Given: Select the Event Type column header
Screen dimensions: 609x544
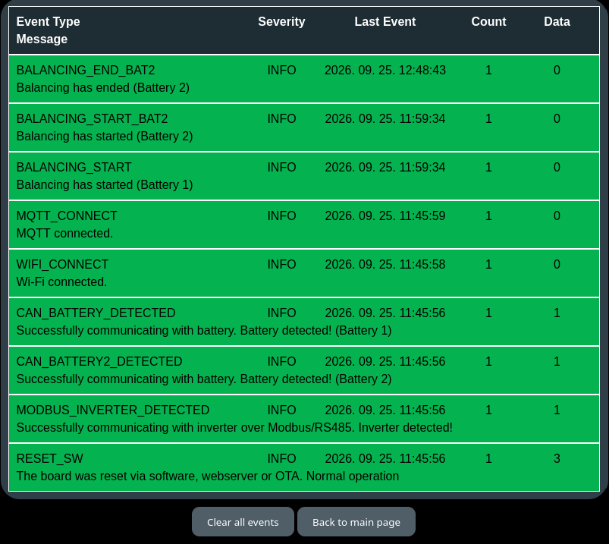Looking at the screenshot, I should (x=49, y=21).
